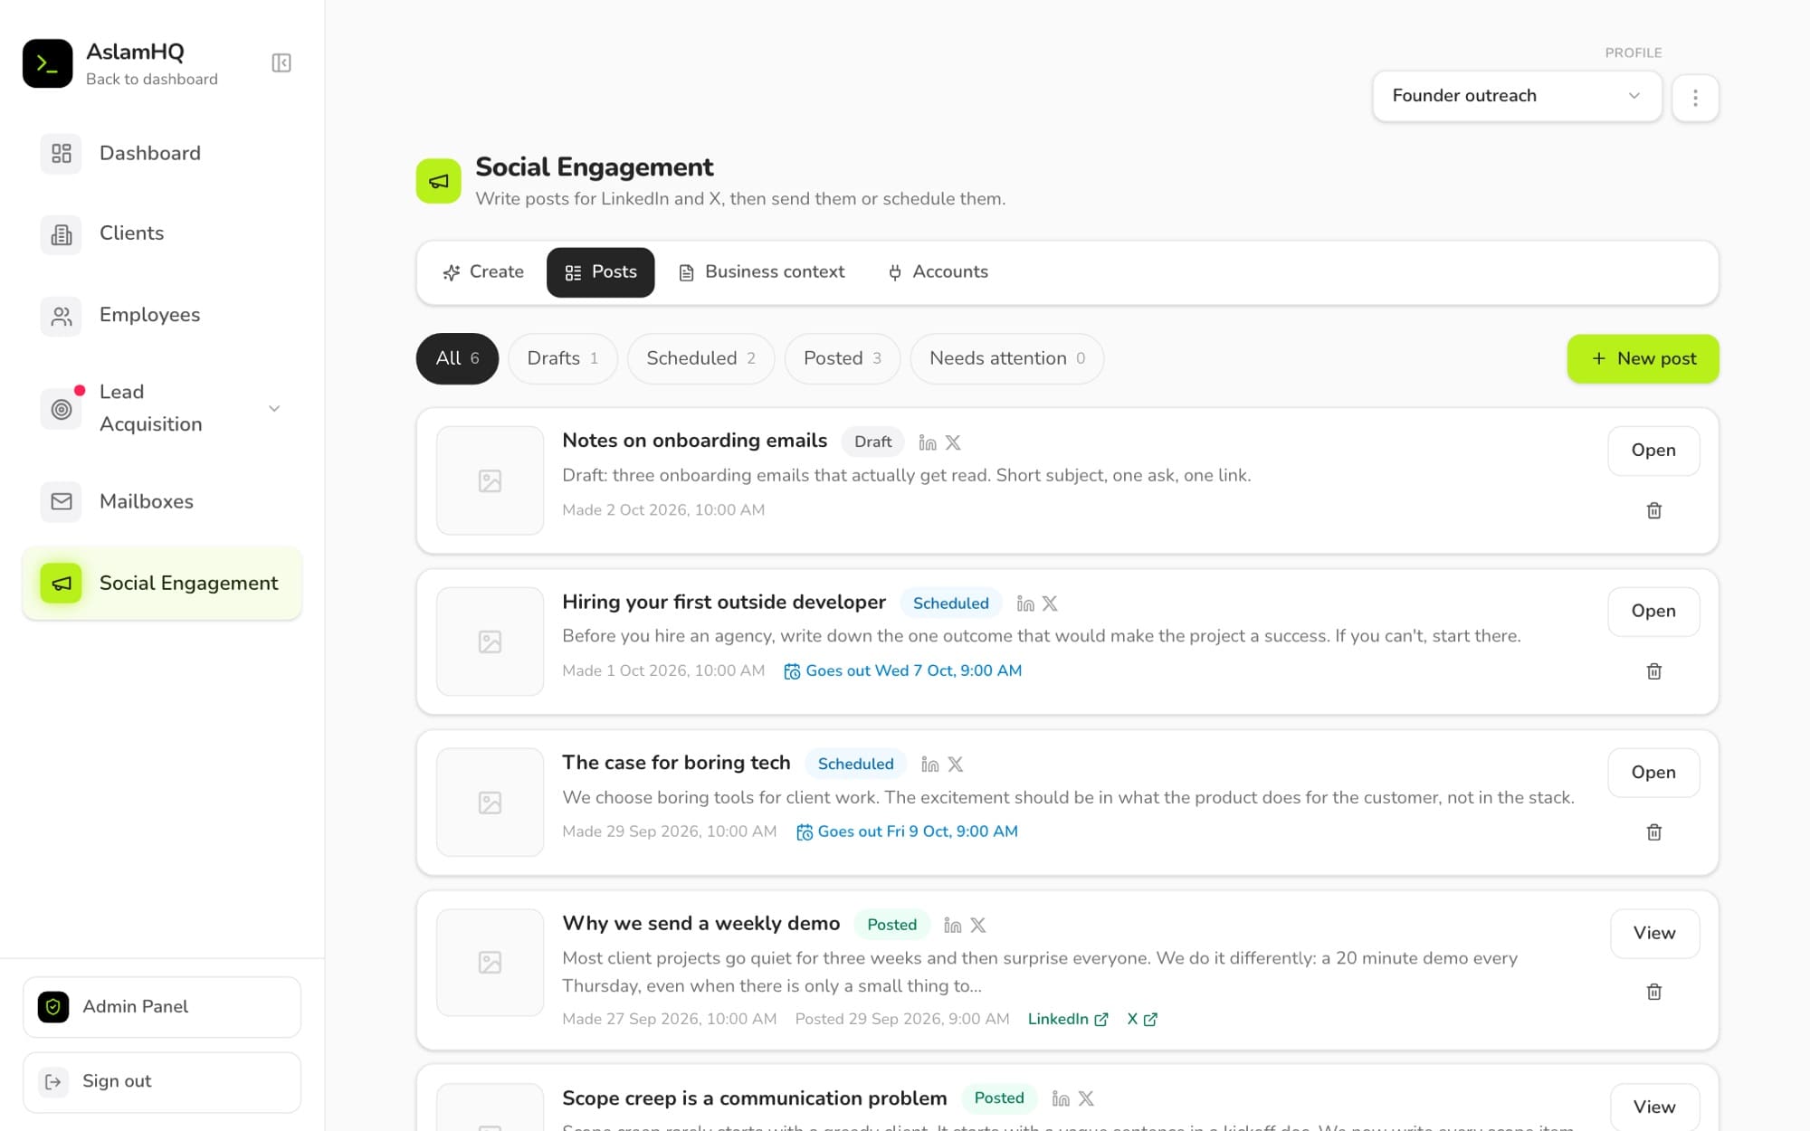This screenshot has width=1810, height=1131.
Task: Filter posts by Scheduled
Action: [x=700, y=359]
